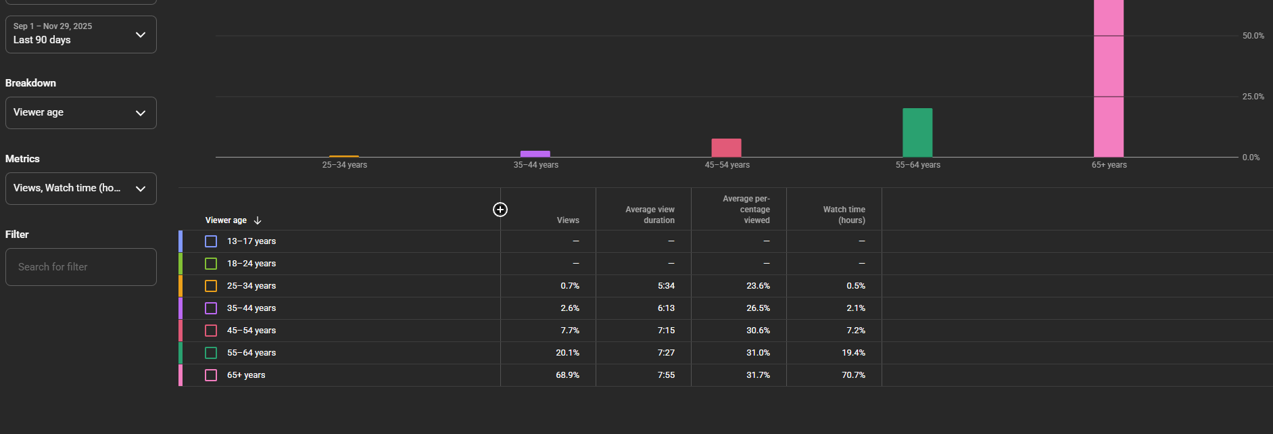Check the 25–34 years checkbox

[211, 286]
